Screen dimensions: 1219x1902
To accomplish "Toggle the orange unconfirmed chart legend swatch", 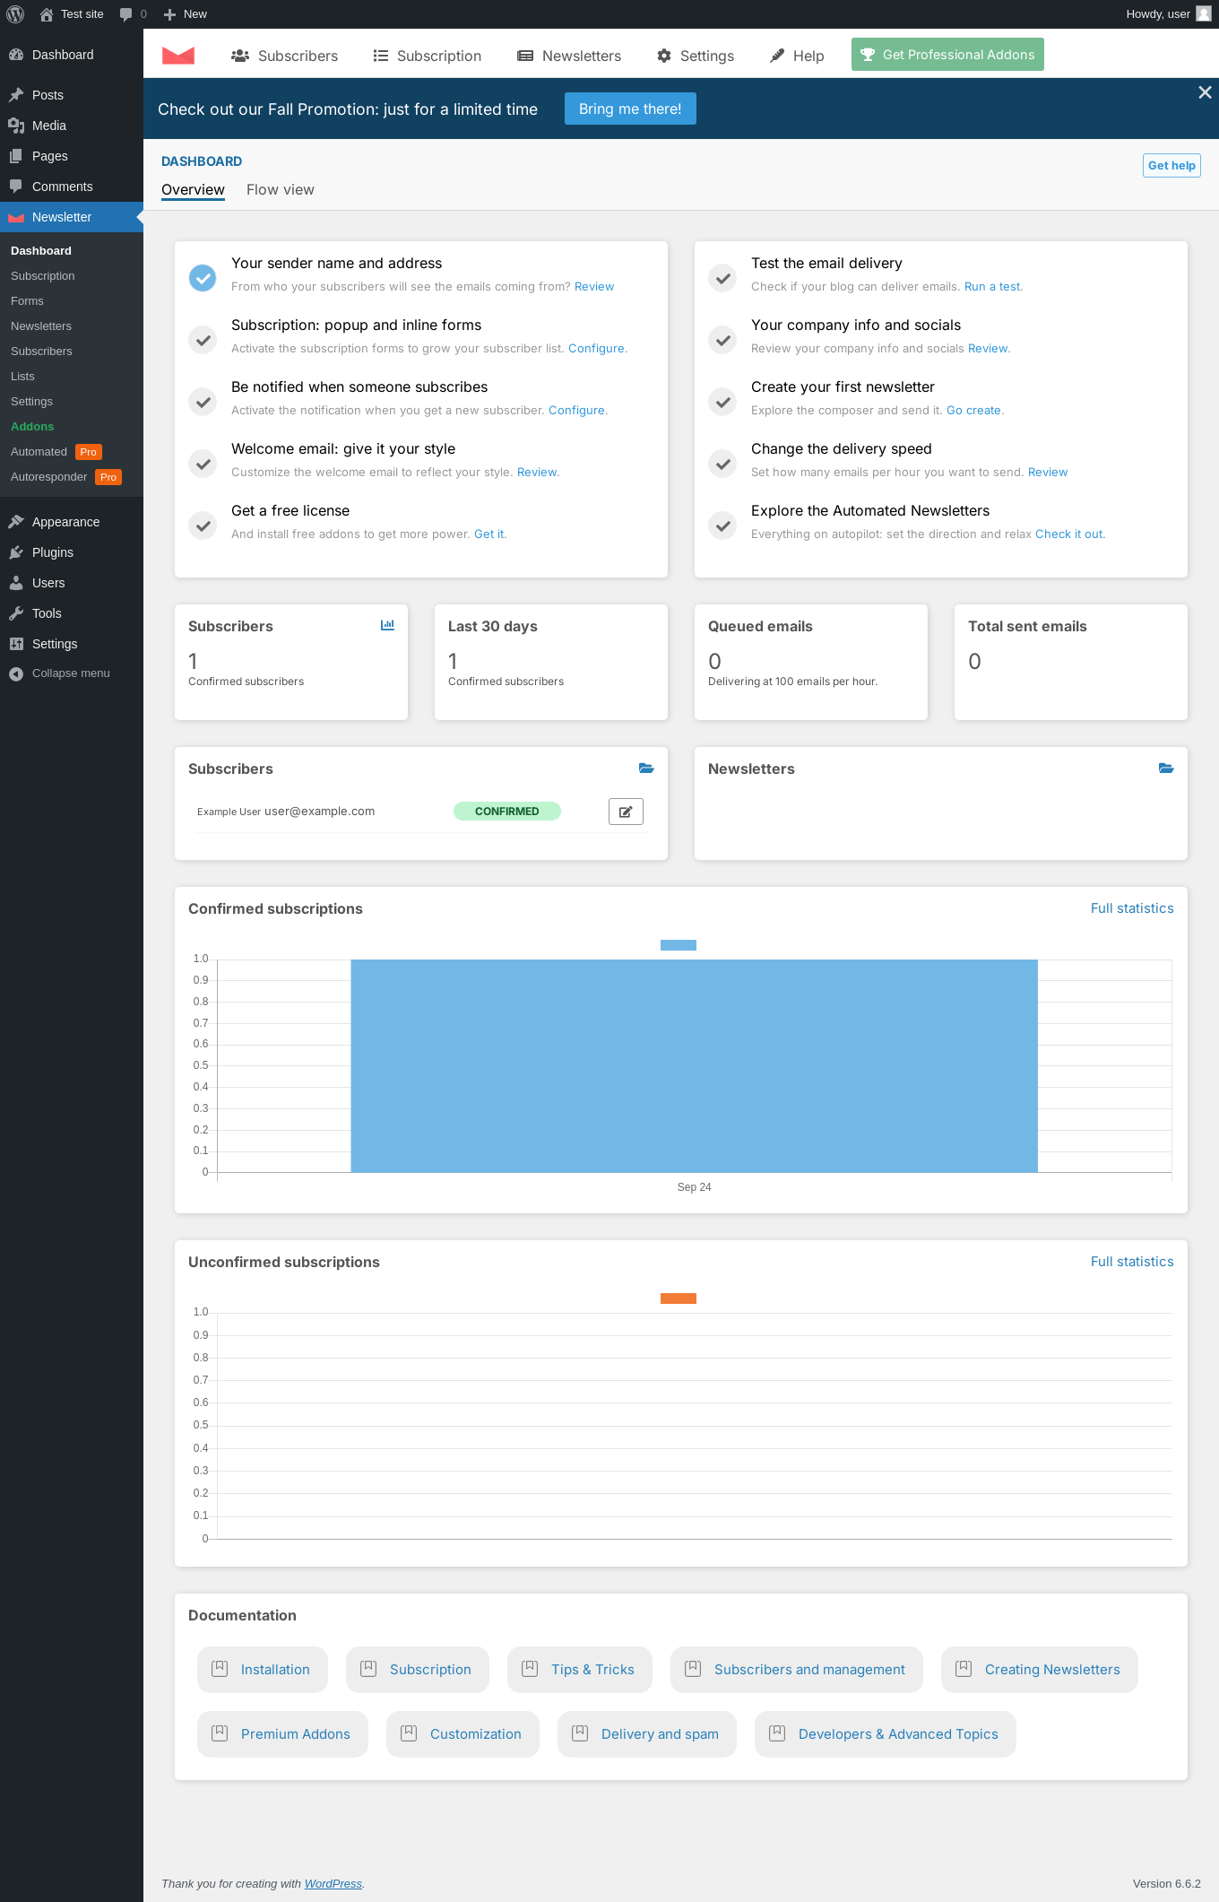I will (679, 1298).
